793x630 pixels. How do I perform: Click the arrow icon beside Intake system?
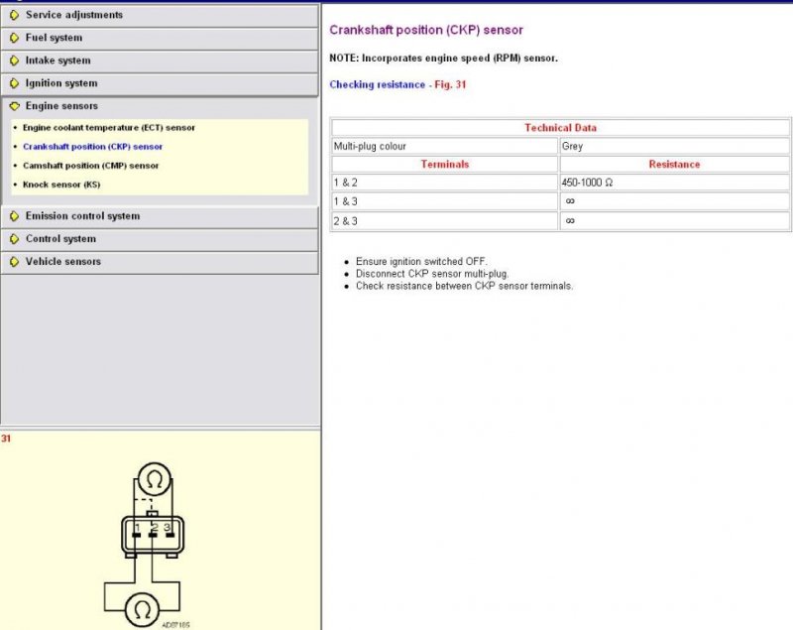tap(14, 61)
